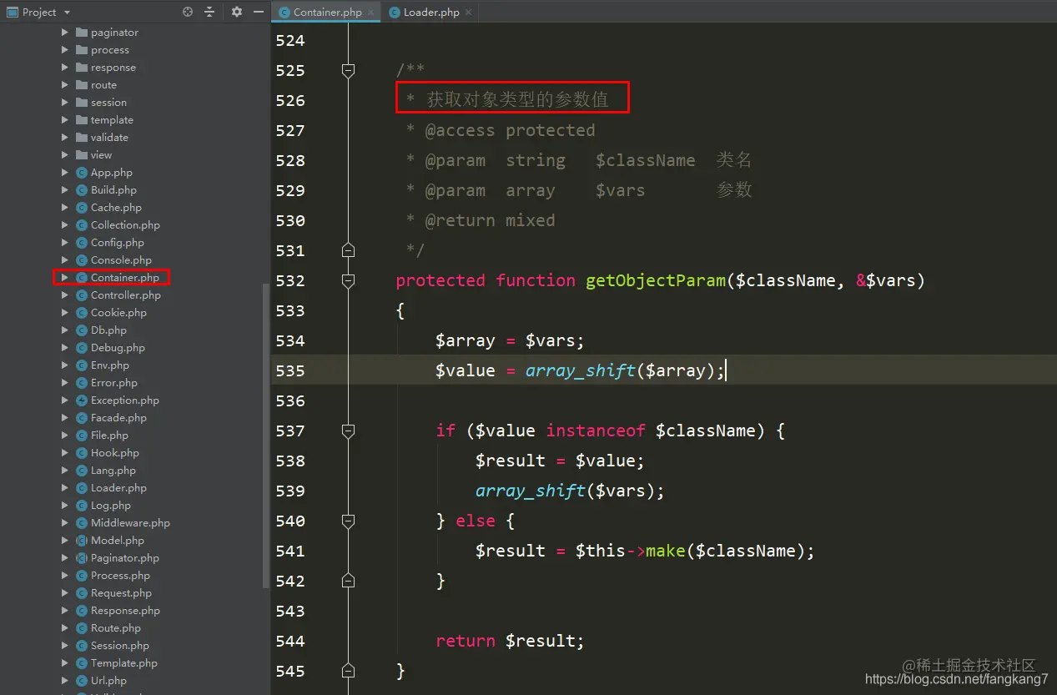Close the Container.php tab

(370, 13)
